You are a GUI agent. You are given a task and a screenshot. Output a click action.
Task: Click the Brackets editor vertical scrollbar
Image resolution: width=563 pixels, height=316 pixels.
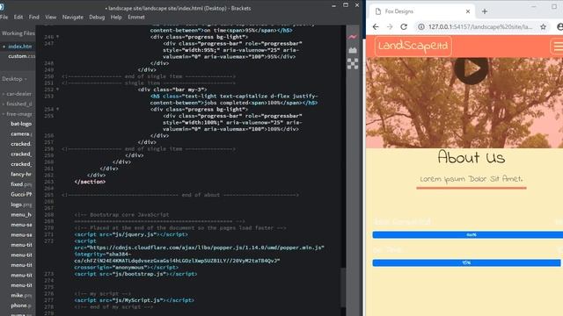(344, 287)
